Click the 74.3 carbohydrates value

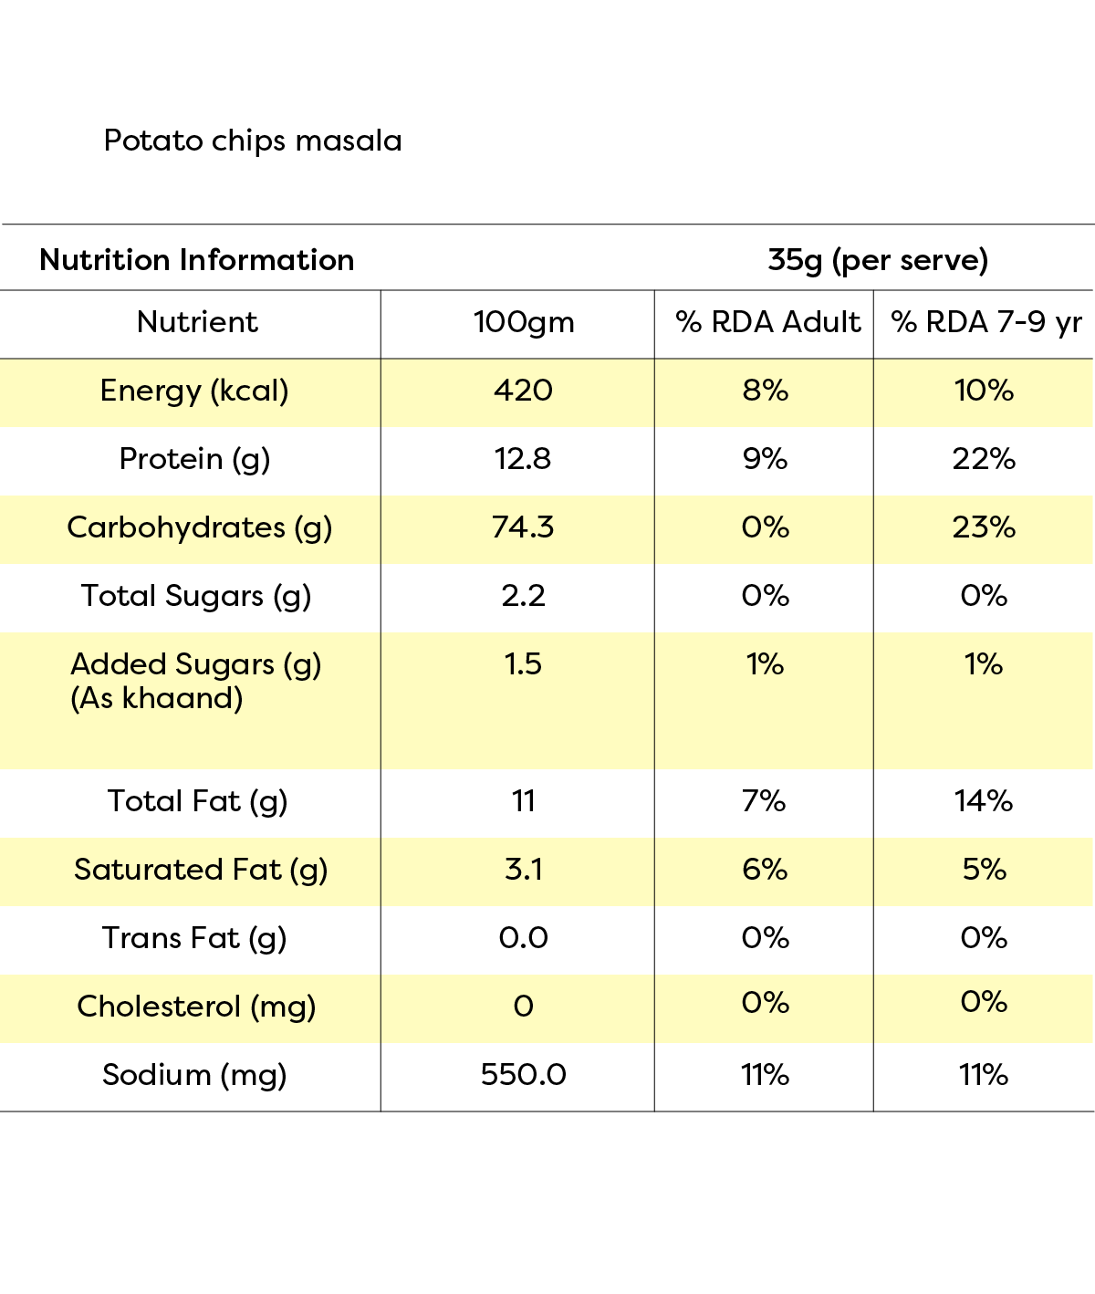click(523, 527)
